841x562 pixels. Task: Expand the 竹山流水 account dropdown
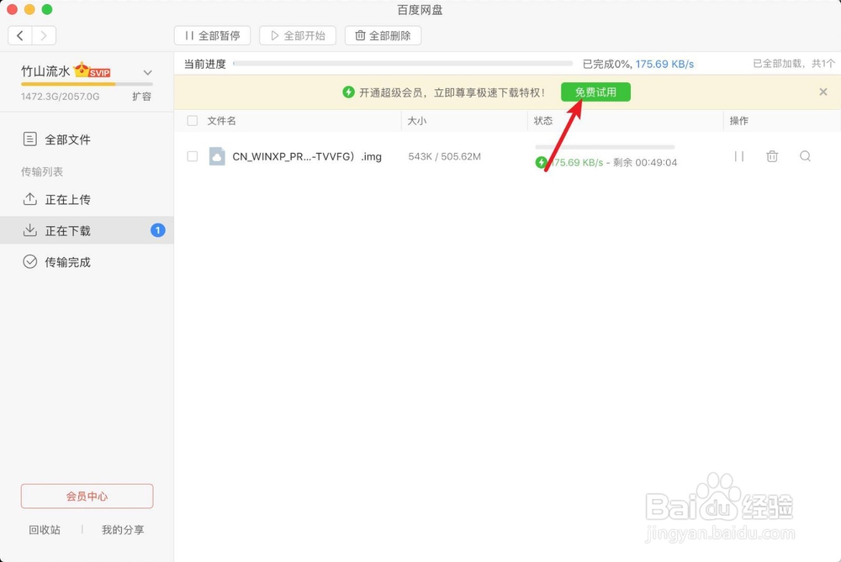click(147, 72)
